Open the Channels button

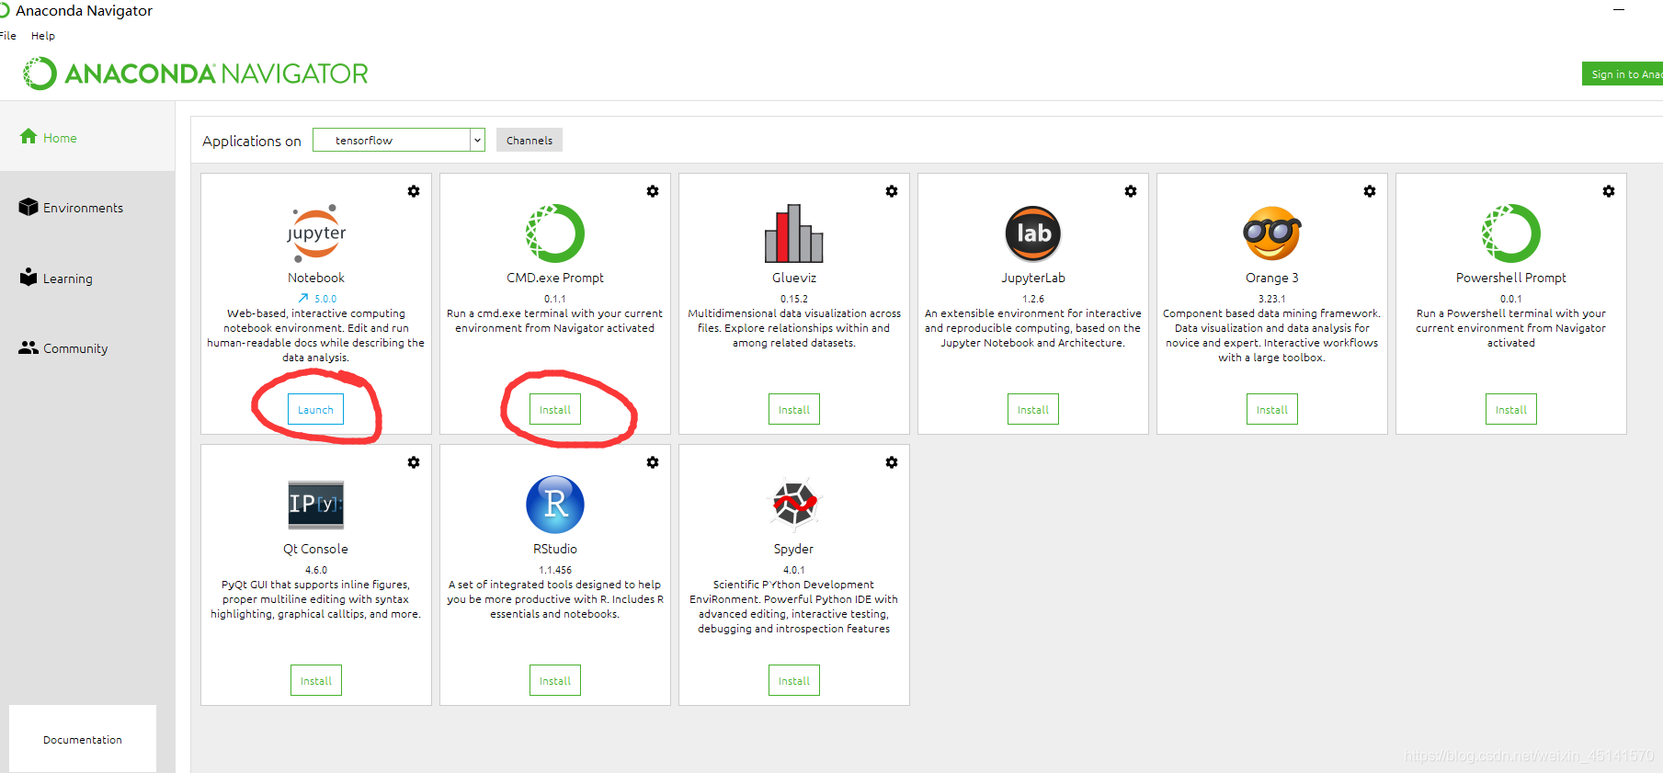(530, 140)
